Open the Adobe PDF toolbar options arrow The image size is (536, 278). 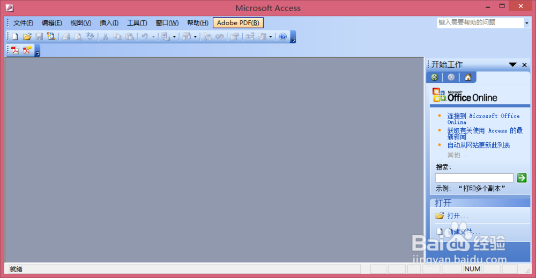point(38,50)
